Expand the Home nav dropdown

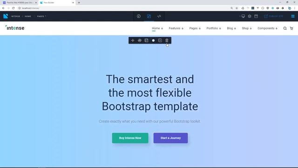coord(157,28)
